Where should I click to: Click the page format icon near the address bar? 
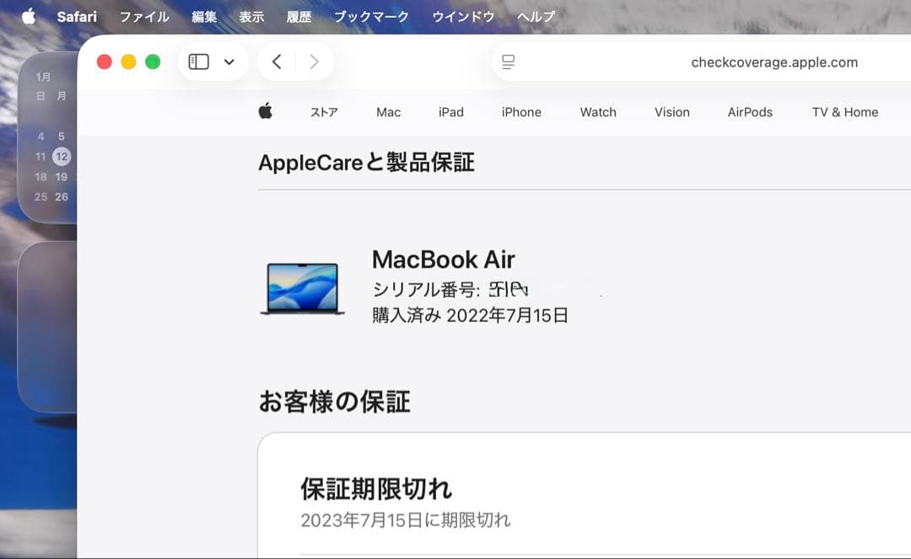(x=507, y=61)
